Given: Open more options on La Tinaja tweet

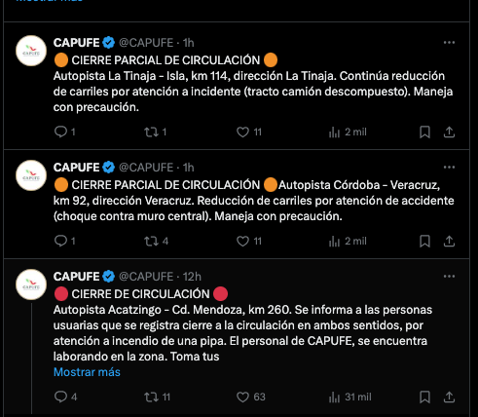Looking at the screenshot, I should click(x=449, y=43).
